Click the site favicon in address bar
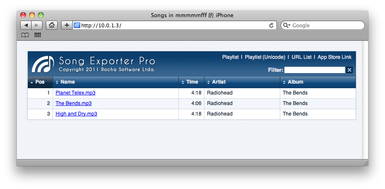385x189 pixels. tap(77, 25)
